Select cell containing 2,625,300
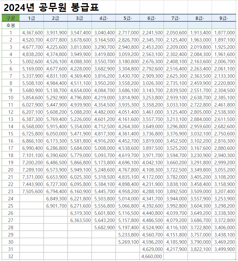This screenshot has height=261, width=238. click(x=176, y=76)
